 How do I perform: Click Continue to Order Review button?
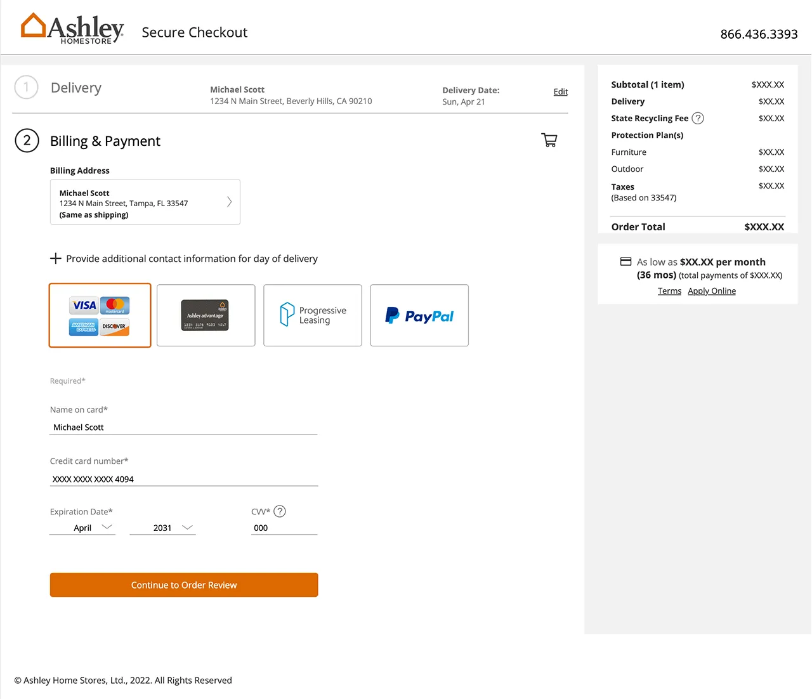tap(184, 585)
